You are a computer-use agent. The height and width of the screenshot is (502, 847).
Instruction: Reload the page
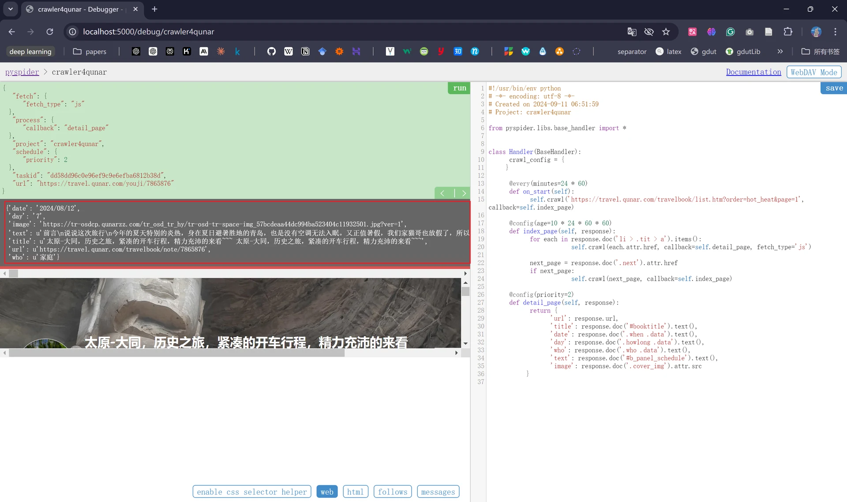(50, 32)
